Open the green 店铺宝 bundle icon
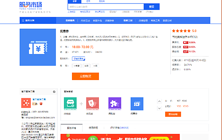Image resolution: width=222 pixels, height=140 pixels. point(70,104)
